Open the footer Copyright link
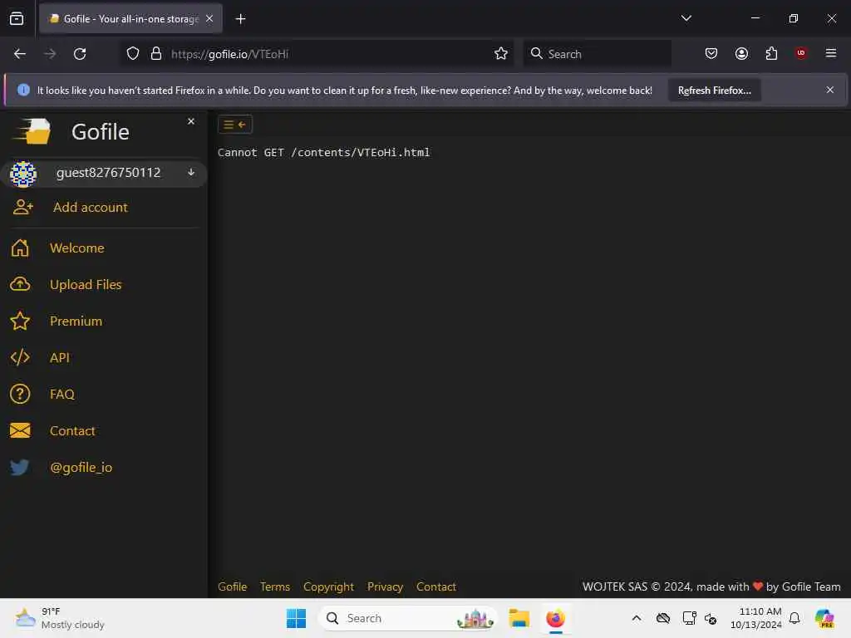Screen dimensions: 851x638 [x=328, y=587]
